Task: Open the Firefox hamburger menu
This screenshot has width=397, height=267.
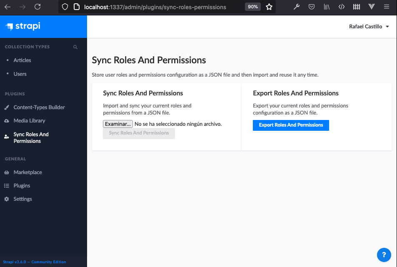Action: 387,7
